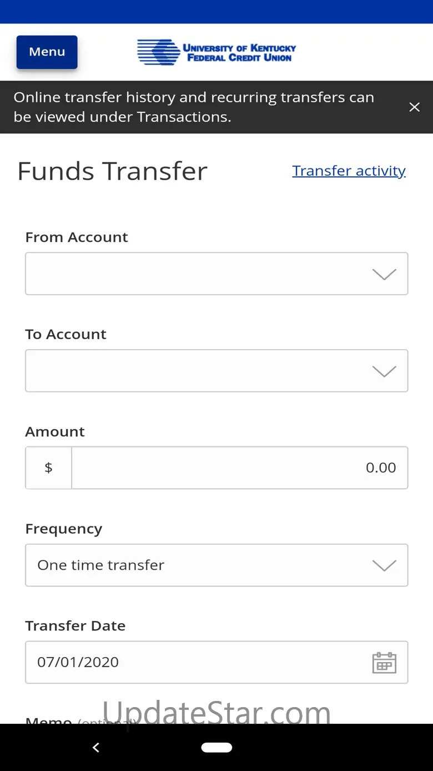The image size is (433, 771).
Task: Open the From Account dropdown box
Action: pos(200,273)
